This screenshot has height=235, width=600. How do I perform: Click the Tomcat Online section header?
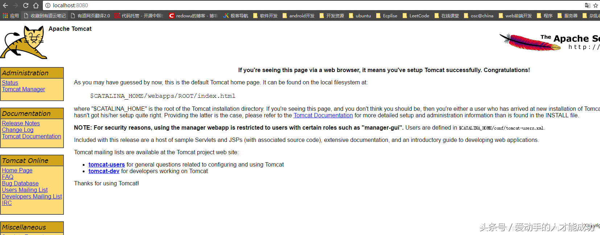point(32,161)
